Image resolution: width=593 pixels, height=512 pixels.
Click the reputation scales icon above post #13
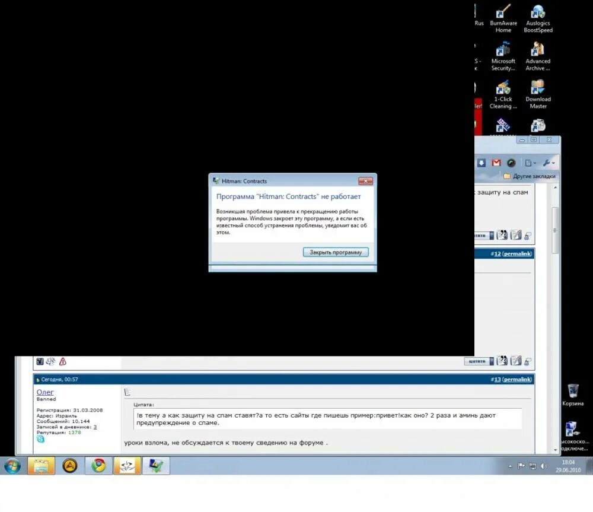click(50, 361)
